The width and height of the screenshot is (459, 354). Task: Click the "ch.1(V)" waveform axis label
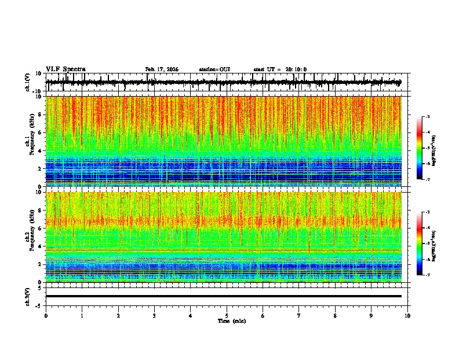coord(28,82)
